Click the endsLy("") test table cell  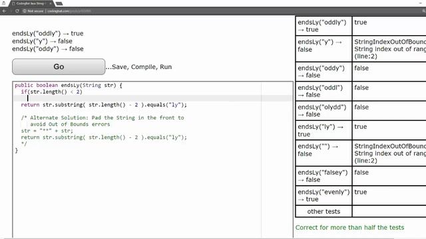coord(323,153)
